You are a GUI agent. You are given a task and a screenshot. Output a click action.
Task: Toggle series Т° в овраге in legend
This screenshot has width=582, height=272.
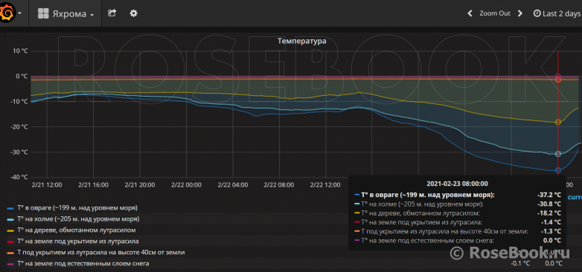click(x=77, y=207)
